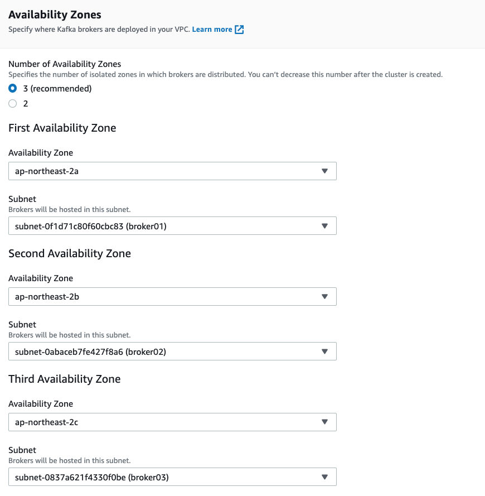Open the external link icon beside Learn more
485x496 pixels.
(x=239, y=30)
